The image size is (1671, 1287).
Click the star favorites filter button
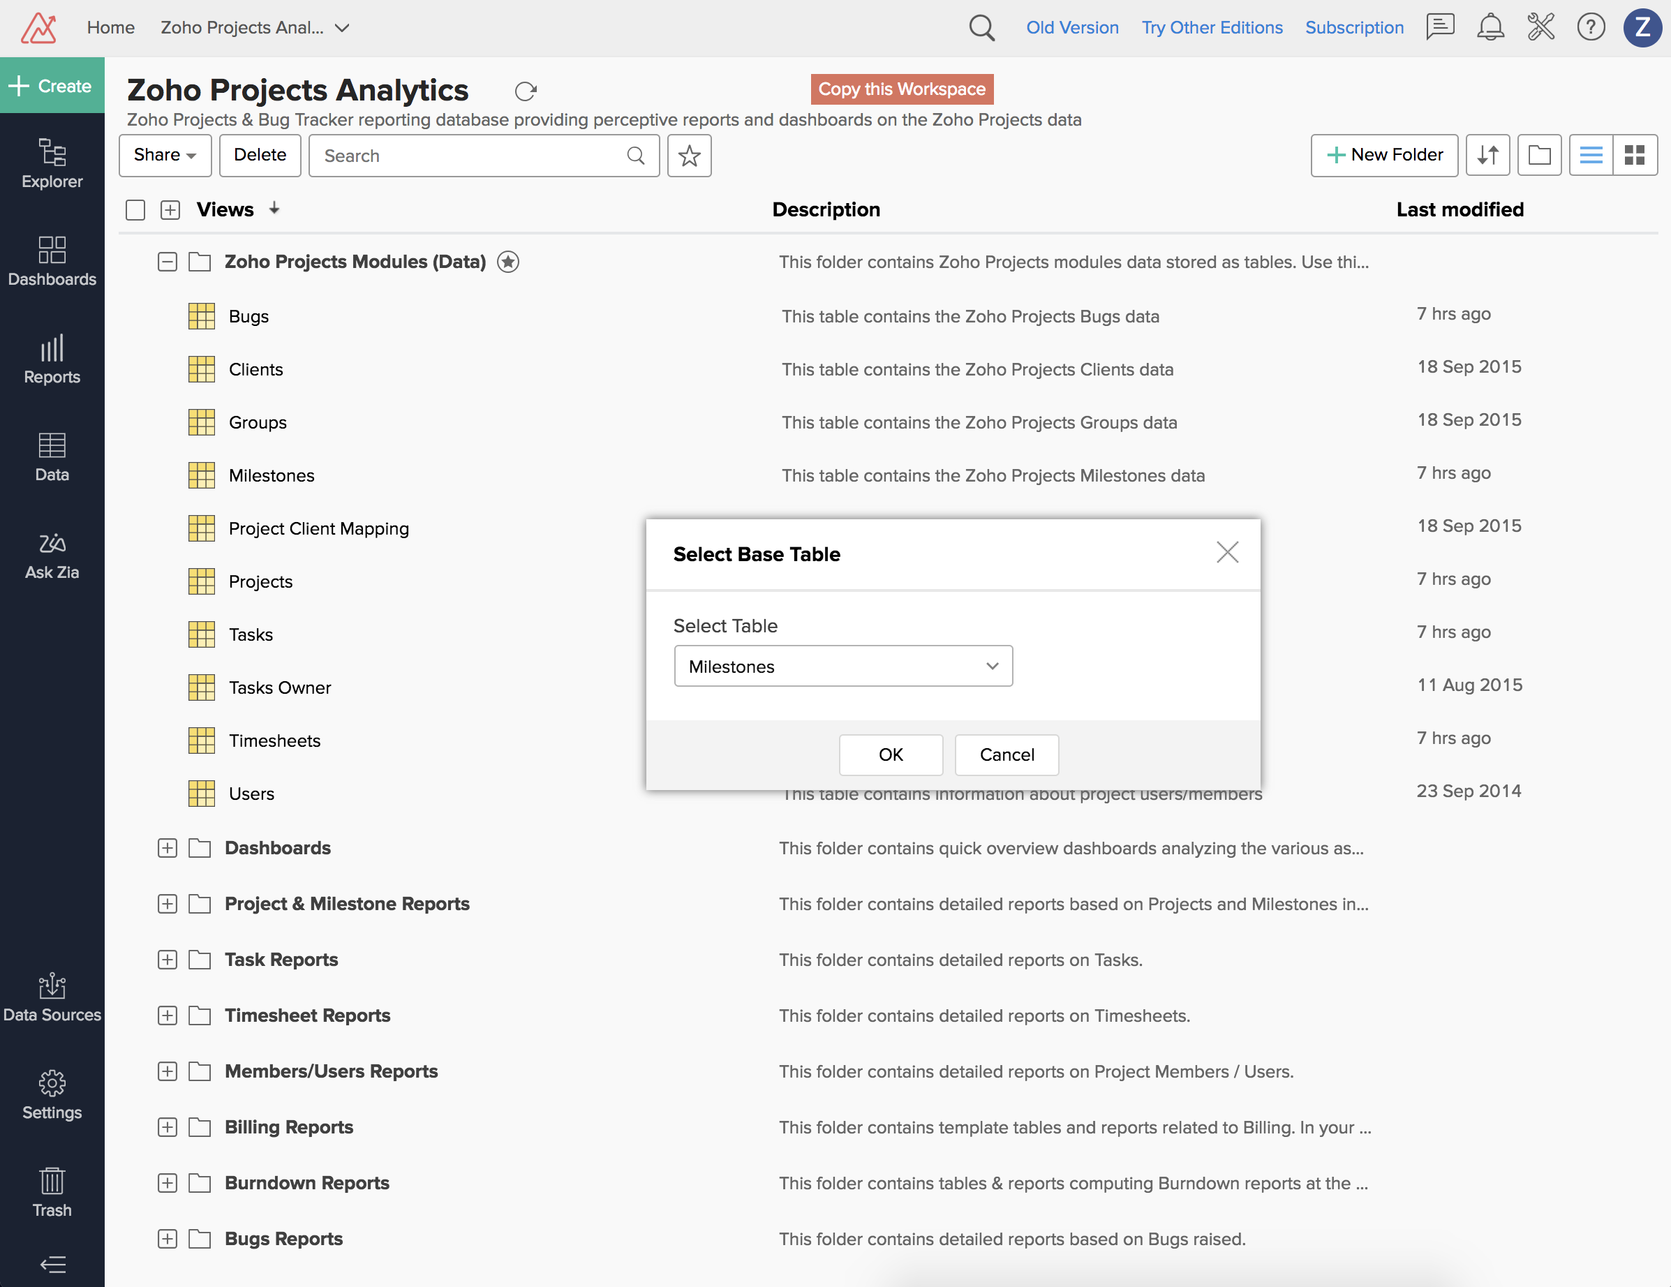coord(689,156)
